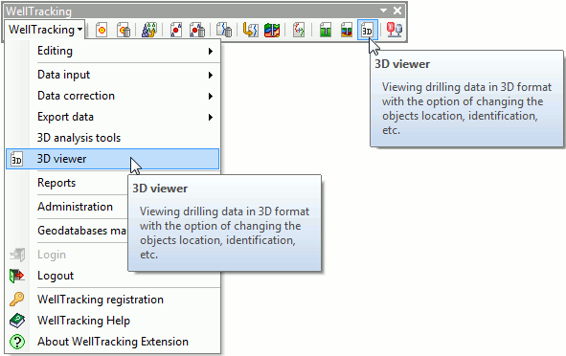
Task: Click the multicolored layered well profile icon
Action: point(347,30)
